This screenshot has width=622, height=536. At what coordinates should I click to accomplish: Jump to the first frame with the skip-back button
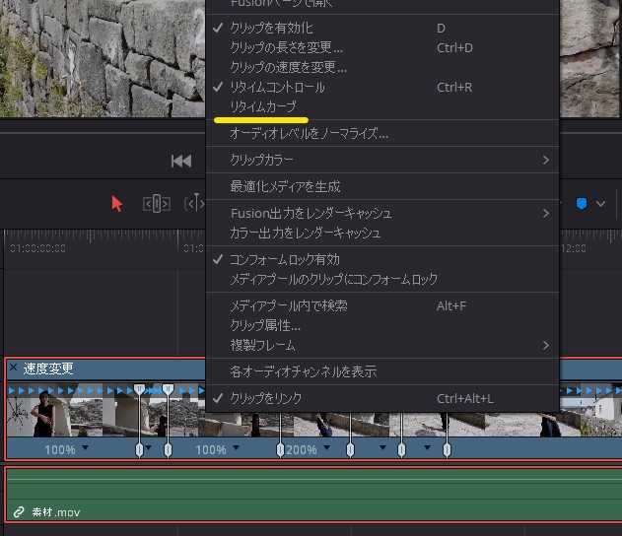pos(181,161)
